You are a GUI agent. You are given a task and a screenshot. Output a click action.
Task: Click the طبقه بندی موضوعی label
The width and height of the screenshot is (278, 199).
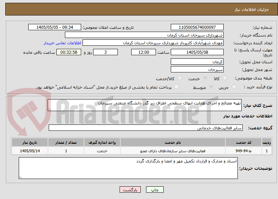[x=254, y=78]
